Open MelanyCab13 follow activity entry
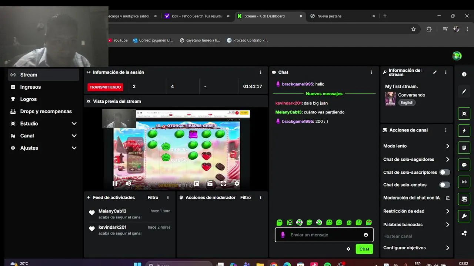 pyautogui.click(x=130, y=214)
